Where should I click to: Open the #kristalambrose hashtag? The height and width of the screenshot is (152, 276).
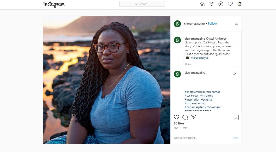195,92
